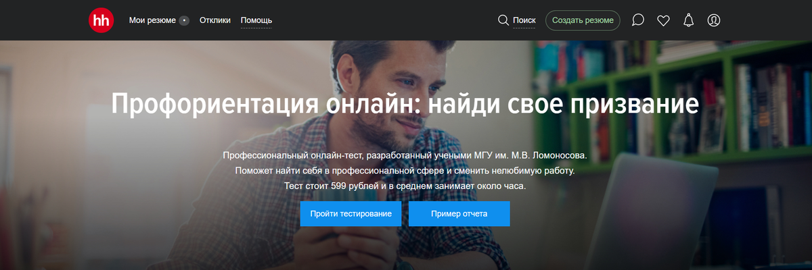Click the line about сменить нелюбимую работу
Viewport: 812px width, 270px height.
(x=405, y=170)
